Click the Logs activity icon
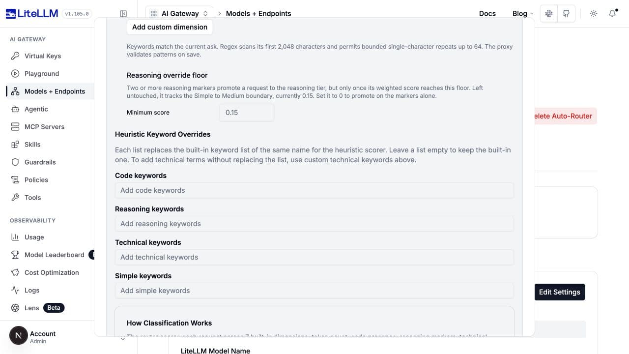629x354 pixels. (15, 290)
